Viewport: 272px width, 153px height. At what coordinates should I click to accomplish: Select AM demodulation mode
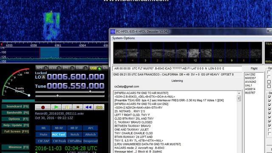click(42, 68)
